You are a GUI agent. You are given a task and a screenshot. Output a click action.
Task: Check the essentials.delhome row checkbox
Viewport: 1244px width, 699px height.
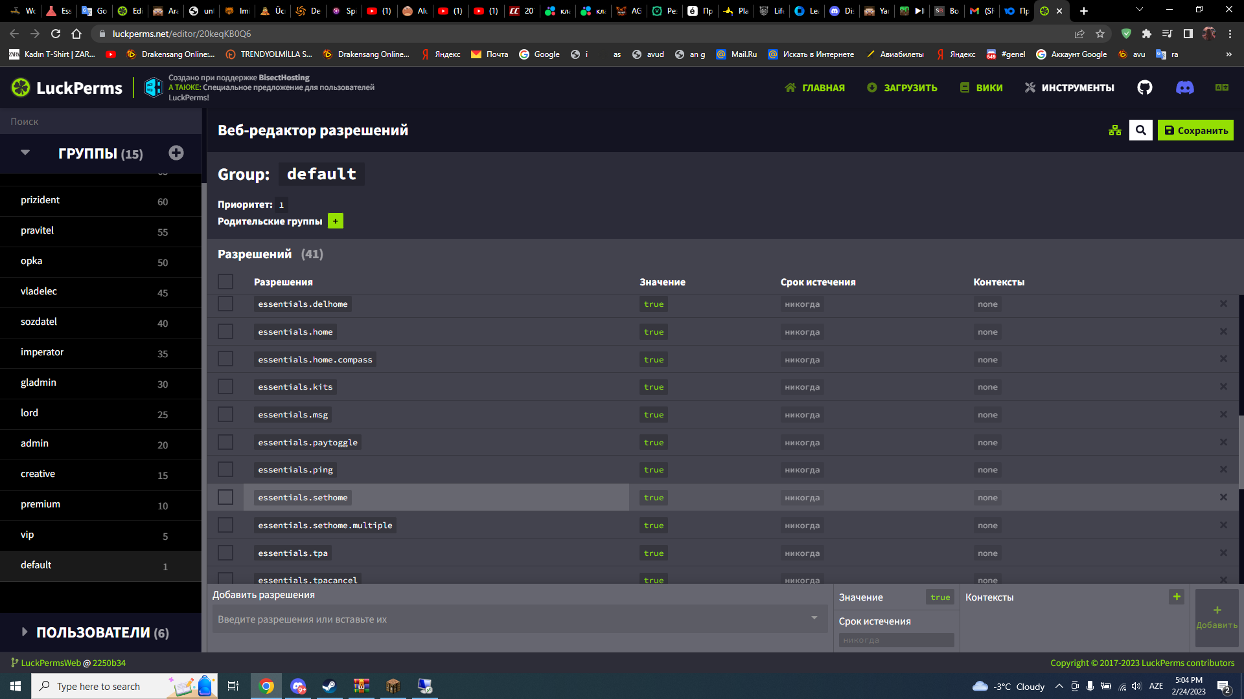(x=225, y=304)
